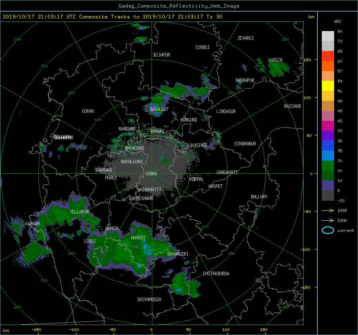Click the SHIVAMOGGA city label
Image resolution: width=358 pixels, height=335 pixels.
coord(149,300)
